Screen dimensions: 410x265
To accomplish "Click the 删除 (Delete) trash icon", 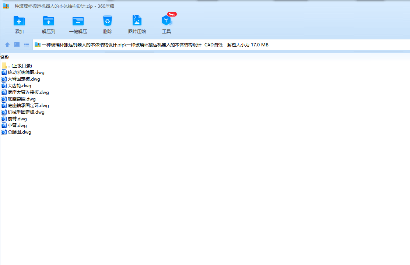I will click(x=108, y=21).
